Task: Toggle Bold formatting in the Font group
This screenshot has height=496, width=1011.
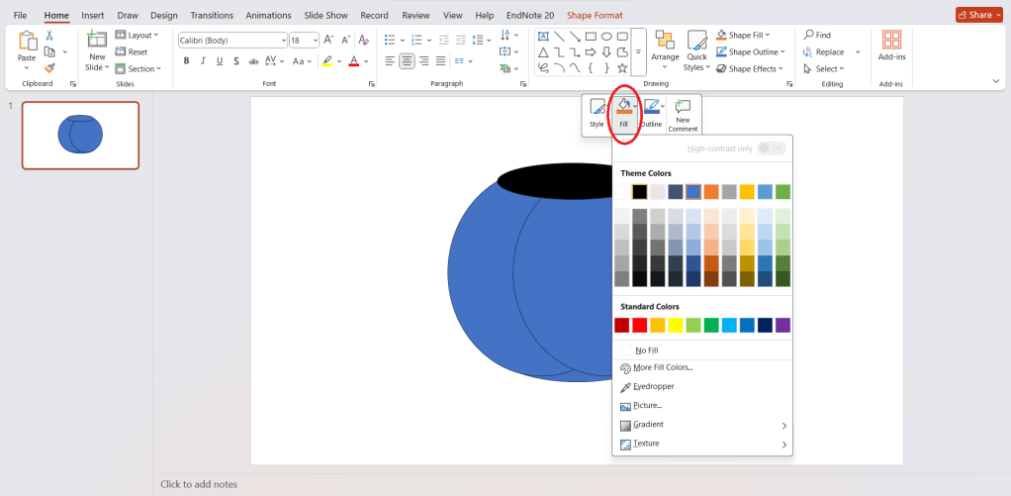Action: click(x=186, y=61)
